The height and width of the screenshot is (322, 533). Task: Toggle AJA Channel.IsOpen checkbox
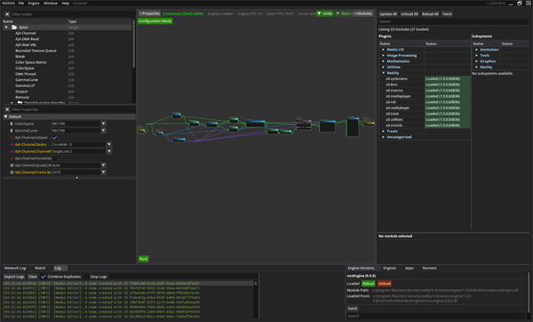tap(55, 138)
